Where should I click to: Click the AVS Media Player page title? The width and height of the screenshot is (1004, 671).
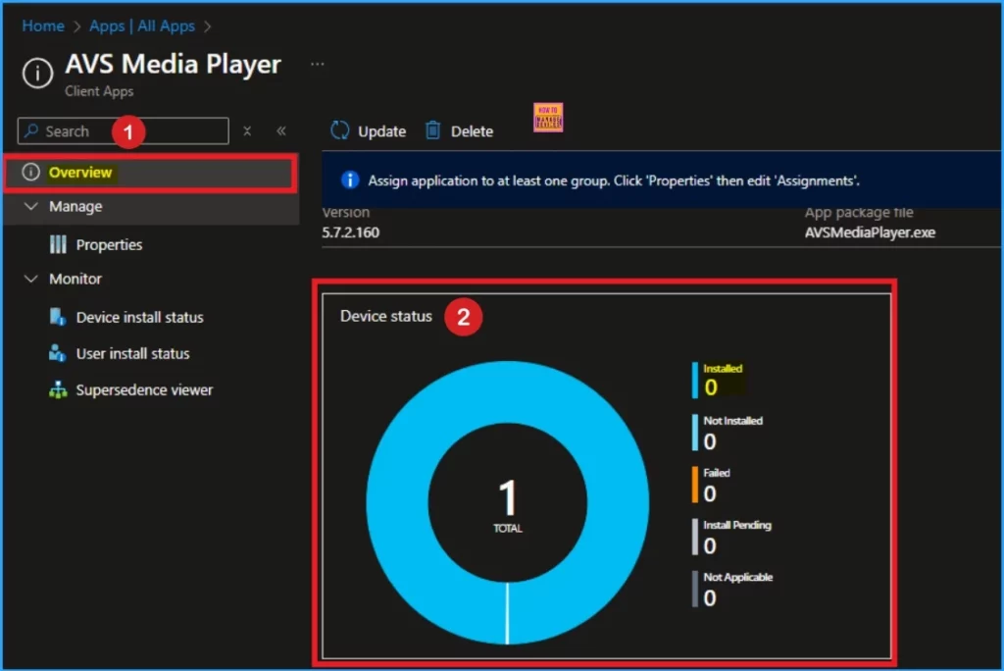pyautogui.click(x=173, y=64)
